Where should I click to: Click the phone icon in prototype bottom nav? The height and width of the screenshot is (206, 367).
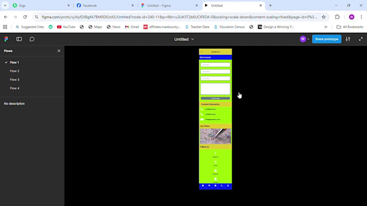pos(222,186)
